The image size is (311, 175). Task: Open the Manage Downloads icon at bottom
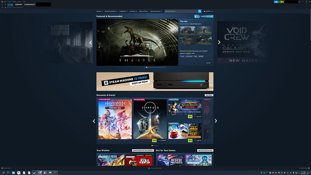(x=149, y=168)
